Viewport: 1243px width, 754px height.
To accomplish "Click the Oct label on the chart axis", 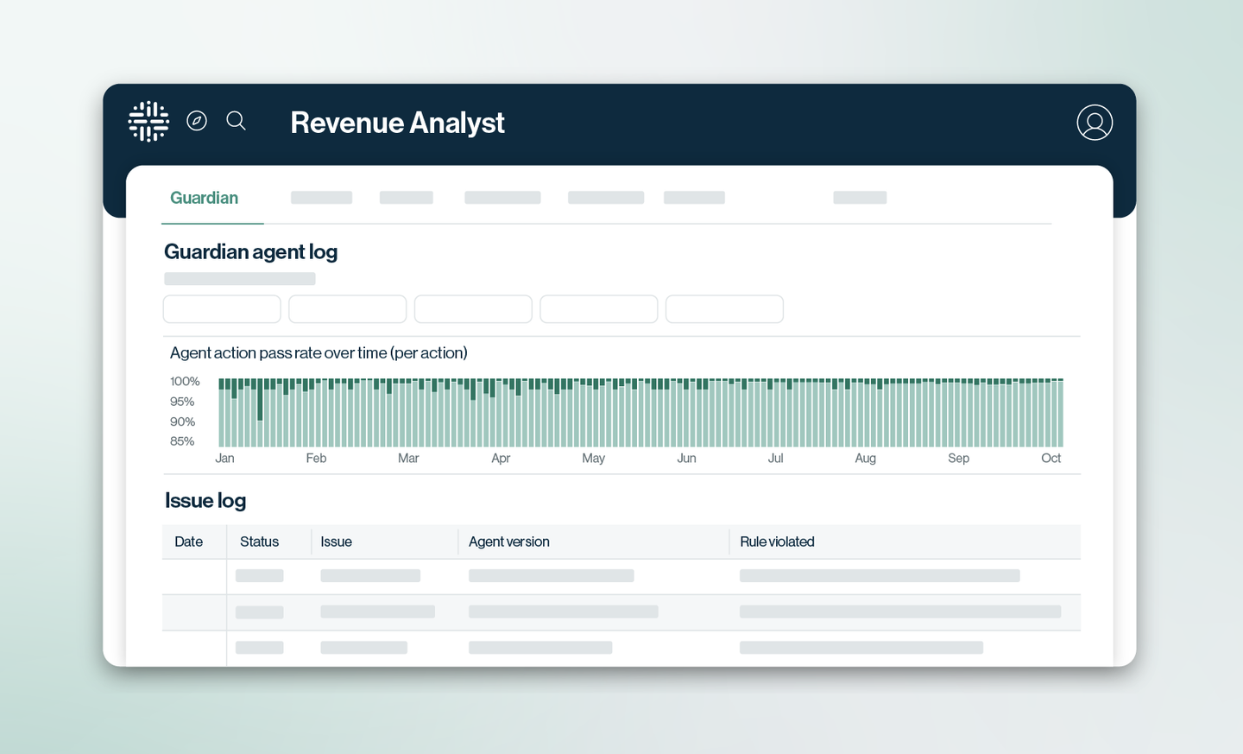I will tap(1051, 458).
